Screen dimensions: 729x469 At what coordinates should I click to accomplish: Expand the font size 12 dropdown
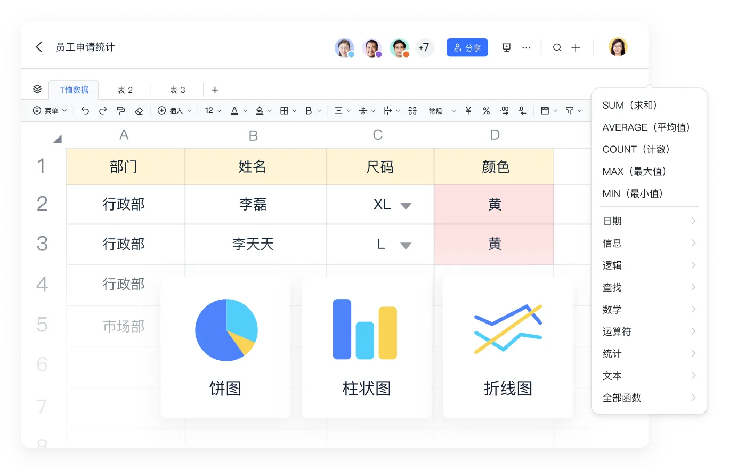pos(213,111)
